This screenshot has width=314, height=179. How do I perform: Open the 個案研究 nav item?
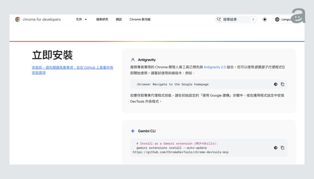(102, 19)
